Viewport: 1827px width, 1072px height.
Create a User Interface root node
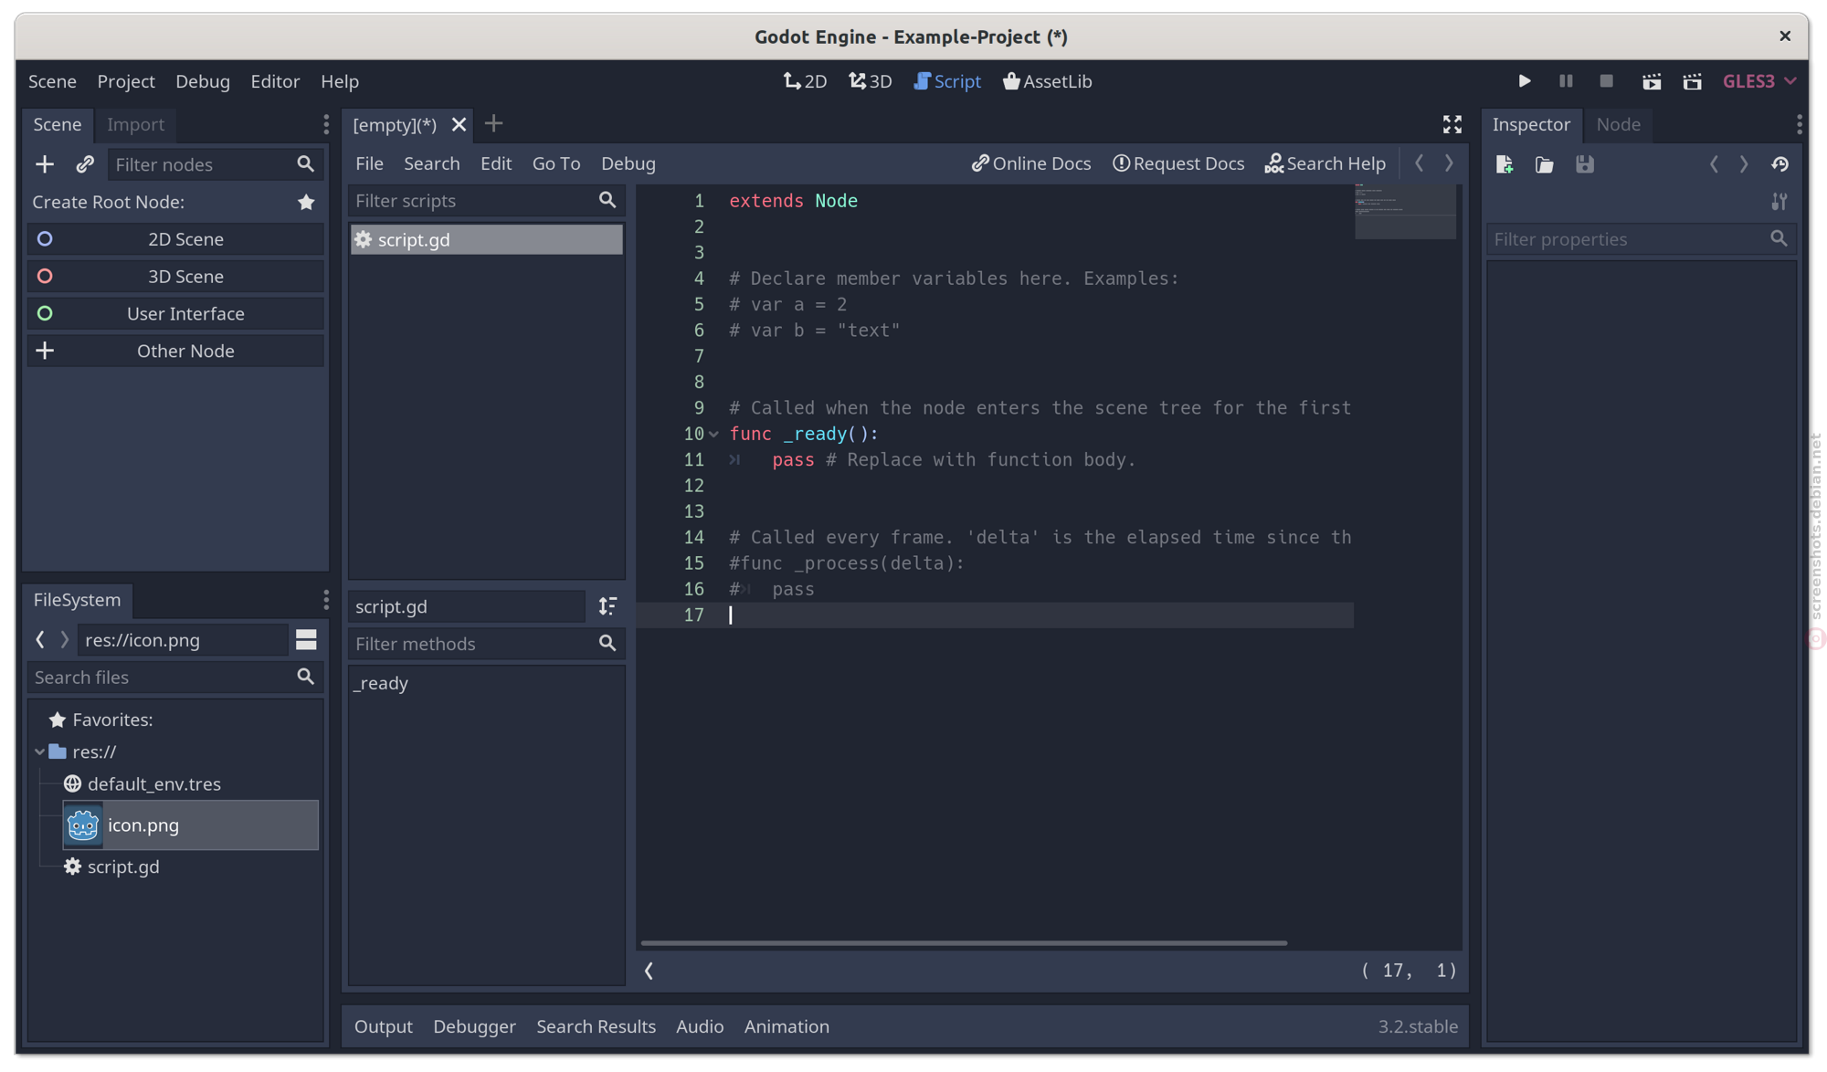tap(175, 314)
